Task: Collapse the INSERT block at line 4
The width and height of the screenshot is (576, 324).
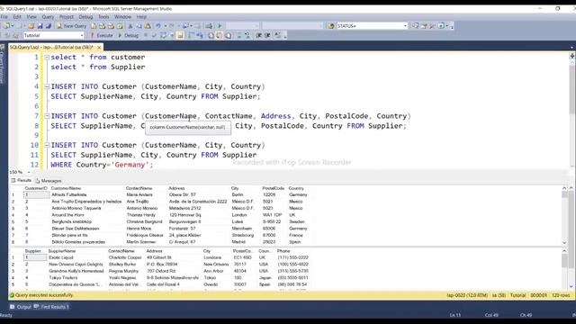Action: 47,86
